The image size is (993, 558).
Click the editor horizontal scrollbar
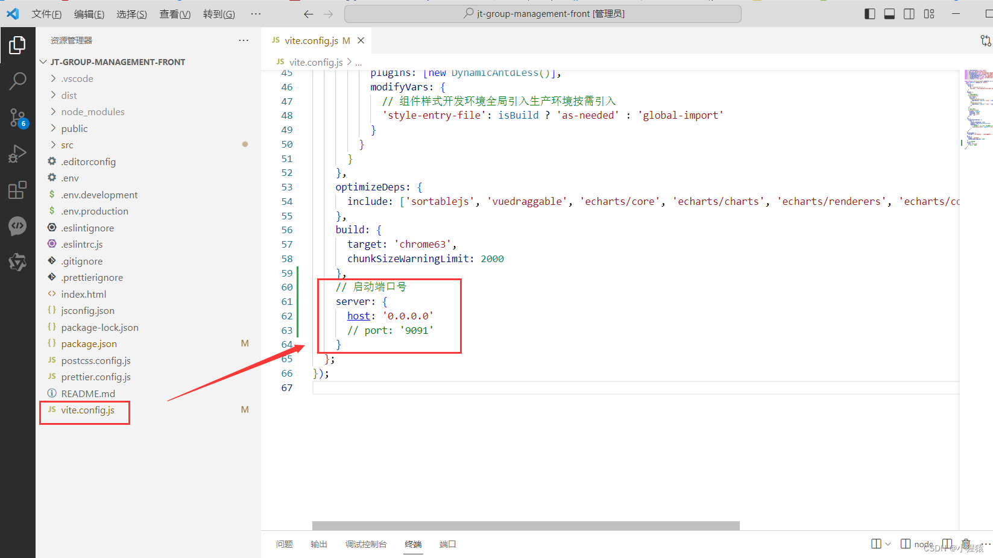(526, 525)
